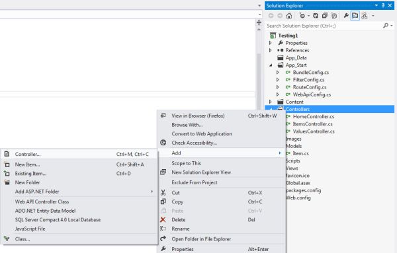Select the favicon.ico file
397x253 pixels.
298,176
